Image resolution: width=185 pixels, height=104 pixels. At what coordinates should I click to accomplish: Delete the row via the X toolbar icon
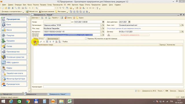(44, 42)
